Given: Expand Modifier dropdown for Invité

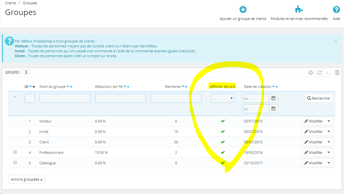Looking at the screenshot, I should 329,132.
